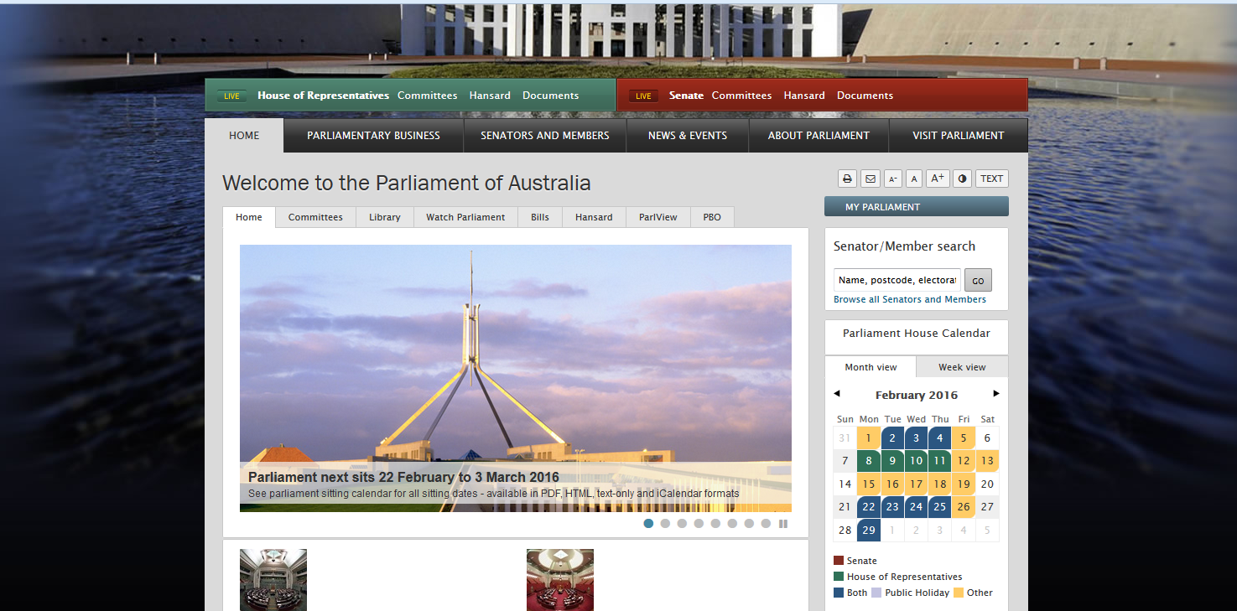This screenshot has height=611, width=1237.
Task: Open House Hansard link in green bar
Action: 490,96
